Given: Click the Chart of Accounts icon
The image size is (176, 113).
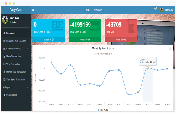Looking at the screenshot, I should click(x=4, y=49).
